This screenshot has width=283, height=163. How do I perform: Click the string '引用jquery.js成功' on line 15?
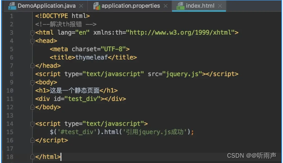(155, 132)
